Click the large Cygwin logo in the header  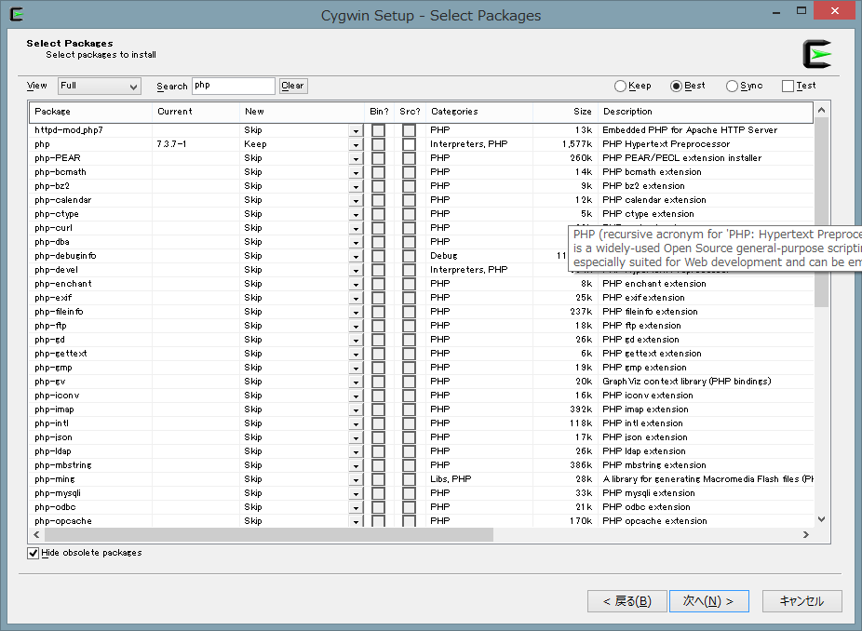816,54
